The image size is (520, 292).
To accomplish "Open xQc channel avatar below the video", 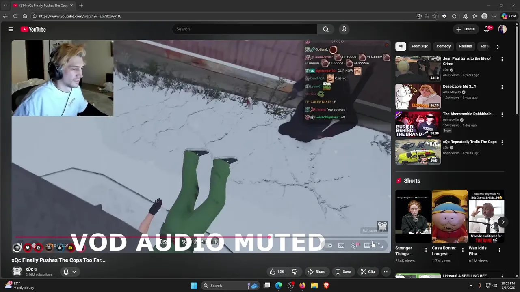I will (x=17, y=271).
